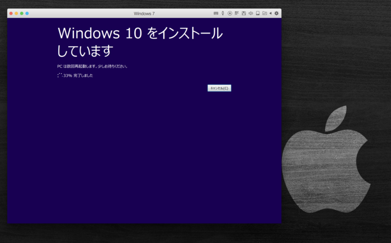Click the shared folders icon
The width and height of the screenshot is (391, 243).
point(265,13)
